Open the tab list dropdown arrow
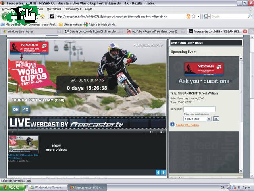 [x=252, y=31]
